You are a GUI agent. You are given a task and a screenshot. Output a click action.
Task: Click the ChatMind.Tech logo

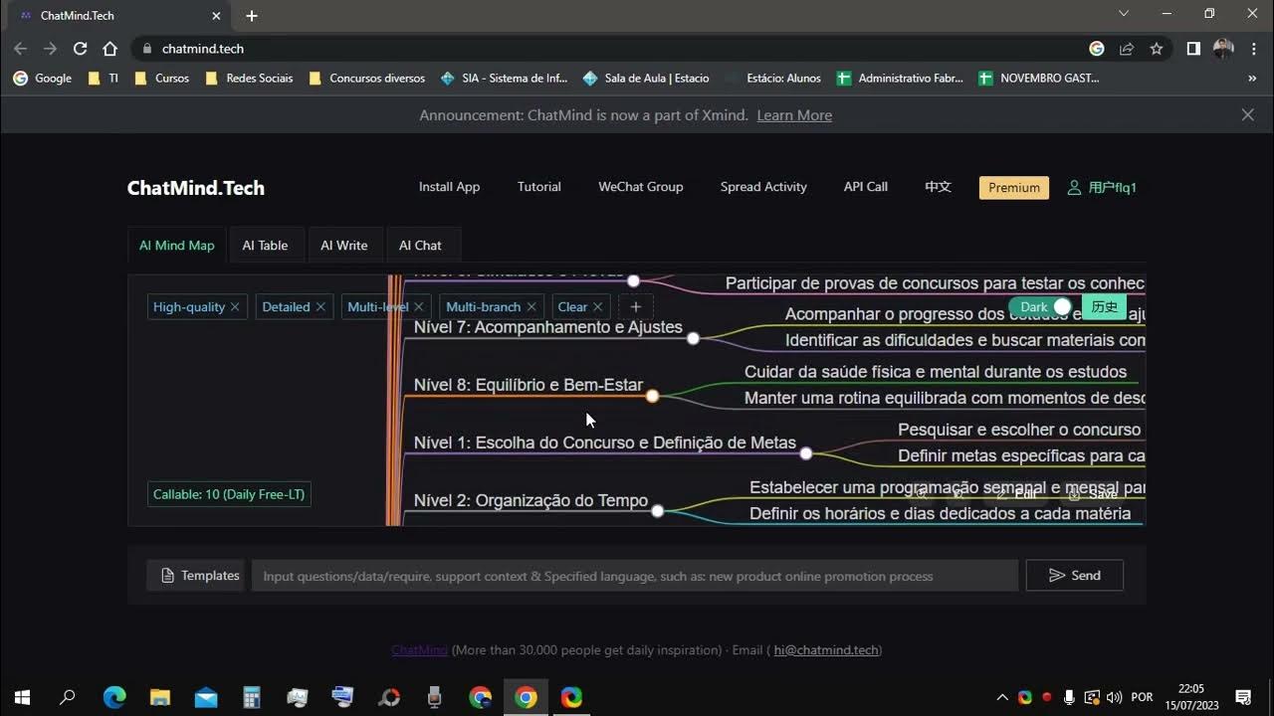[196, 188]
